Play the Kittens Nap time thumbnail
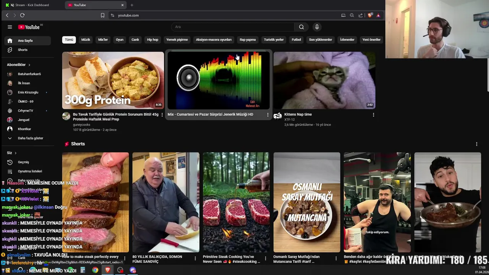This screenshot has height=275, width=489. pyautogui.click(x=324, y=81)
